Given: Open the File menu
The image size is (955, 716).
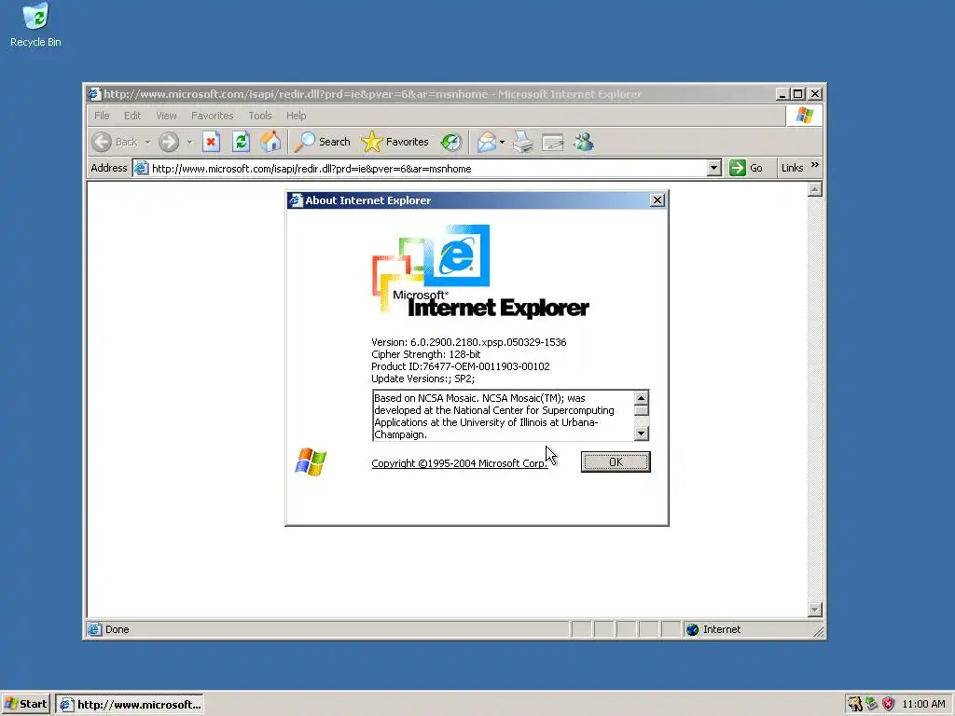Looking at the screenshot, I should pos(102,115).
